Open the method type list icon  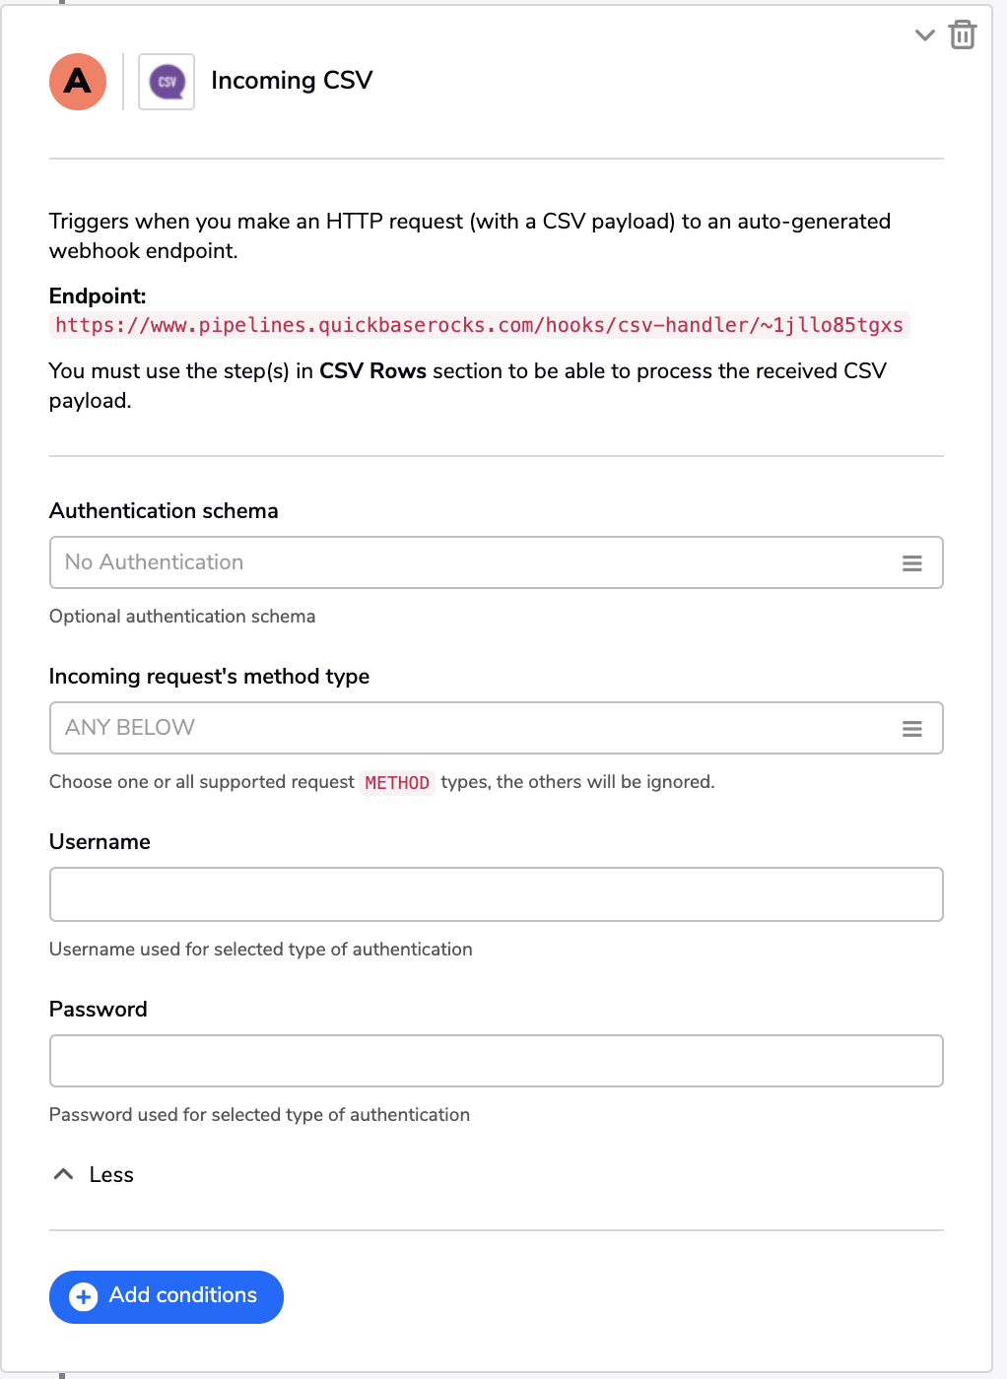[912, 729]
